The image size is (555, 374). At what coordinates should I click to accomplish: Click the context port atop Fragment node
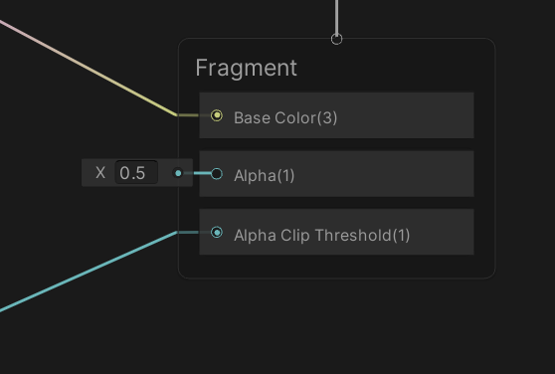click(x=336, y=39)
